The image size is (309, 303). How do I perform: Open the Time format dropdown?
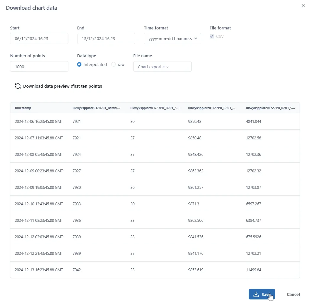point(172,38)
